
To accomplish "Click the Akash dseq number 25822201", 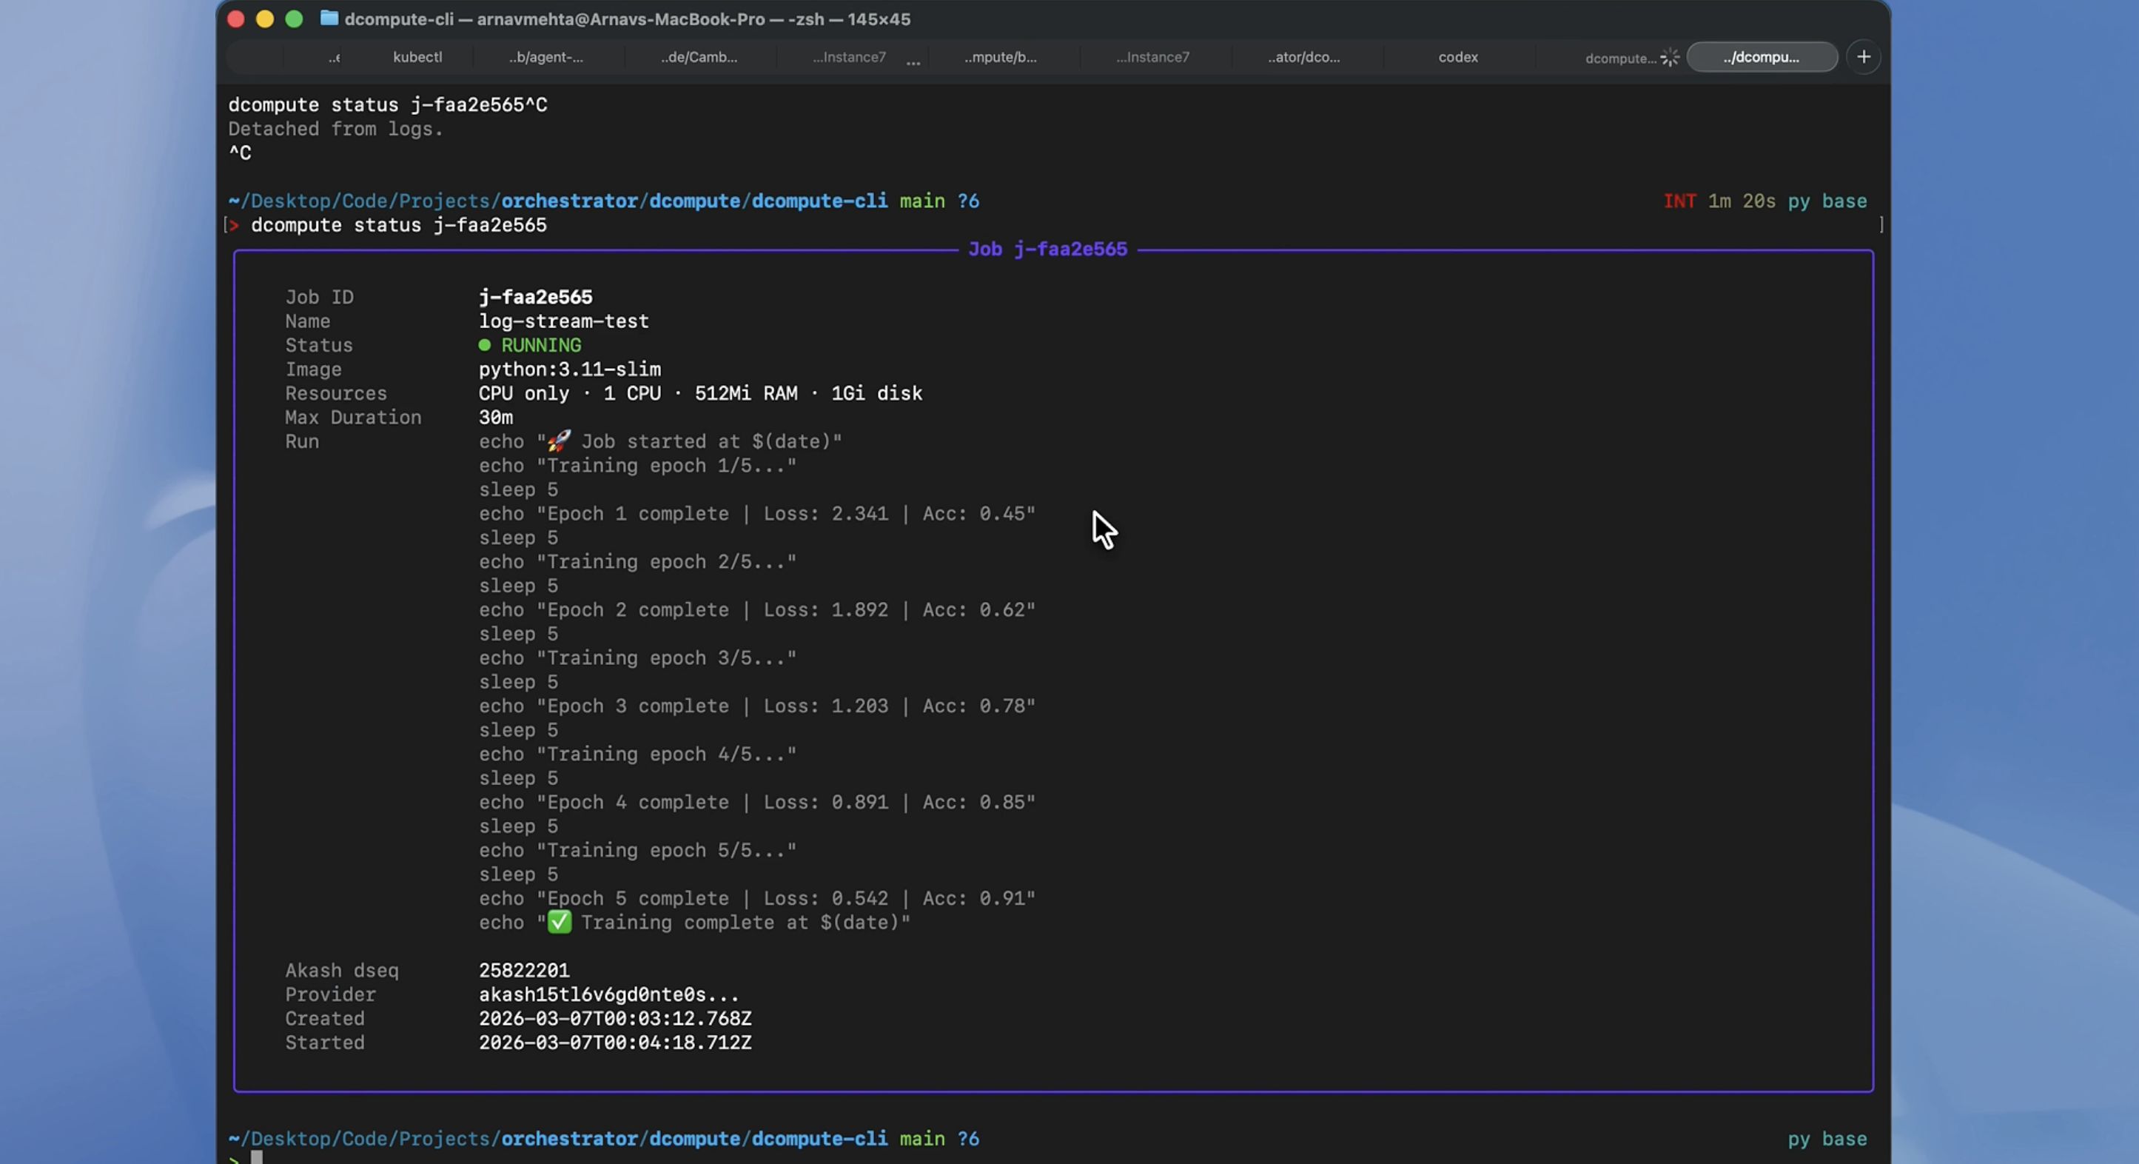I will coord(523,969).
